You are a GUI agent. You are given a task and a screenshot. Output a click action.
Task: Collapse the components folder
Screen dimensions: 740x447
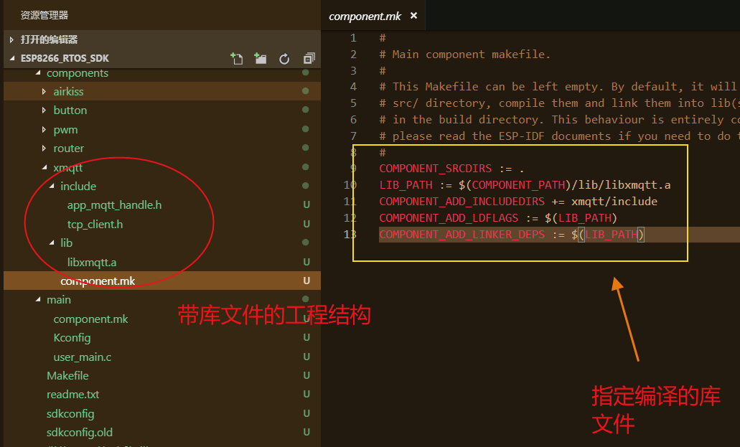tap(38, 72)
